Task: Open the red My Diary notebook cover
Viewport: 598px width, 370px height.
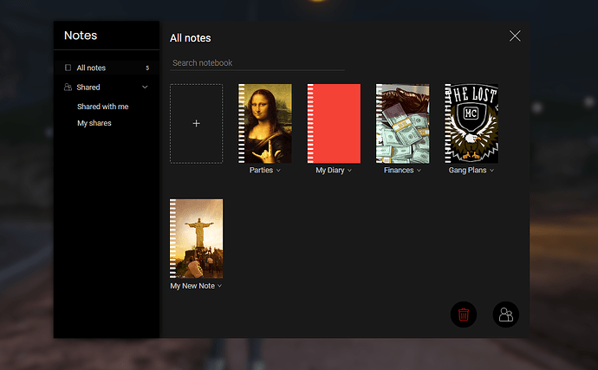Action: click(334, 124)
